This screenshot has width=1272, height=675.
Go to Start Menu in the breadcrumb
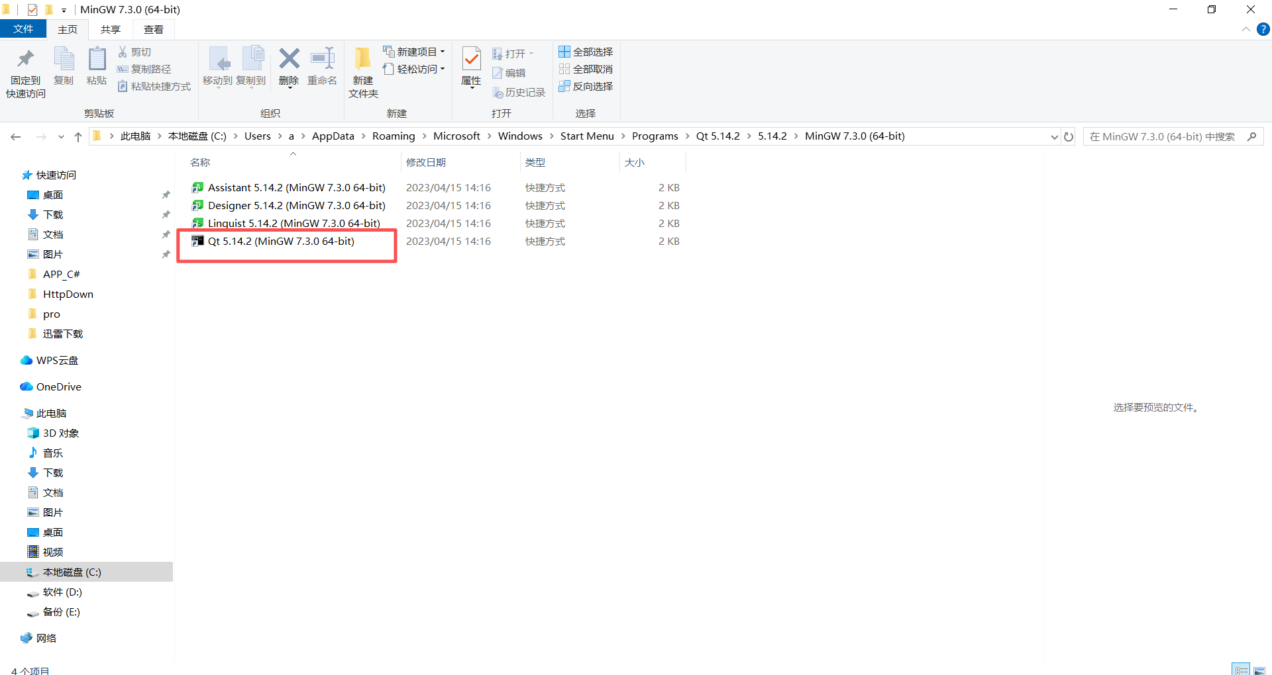point(587,136)
